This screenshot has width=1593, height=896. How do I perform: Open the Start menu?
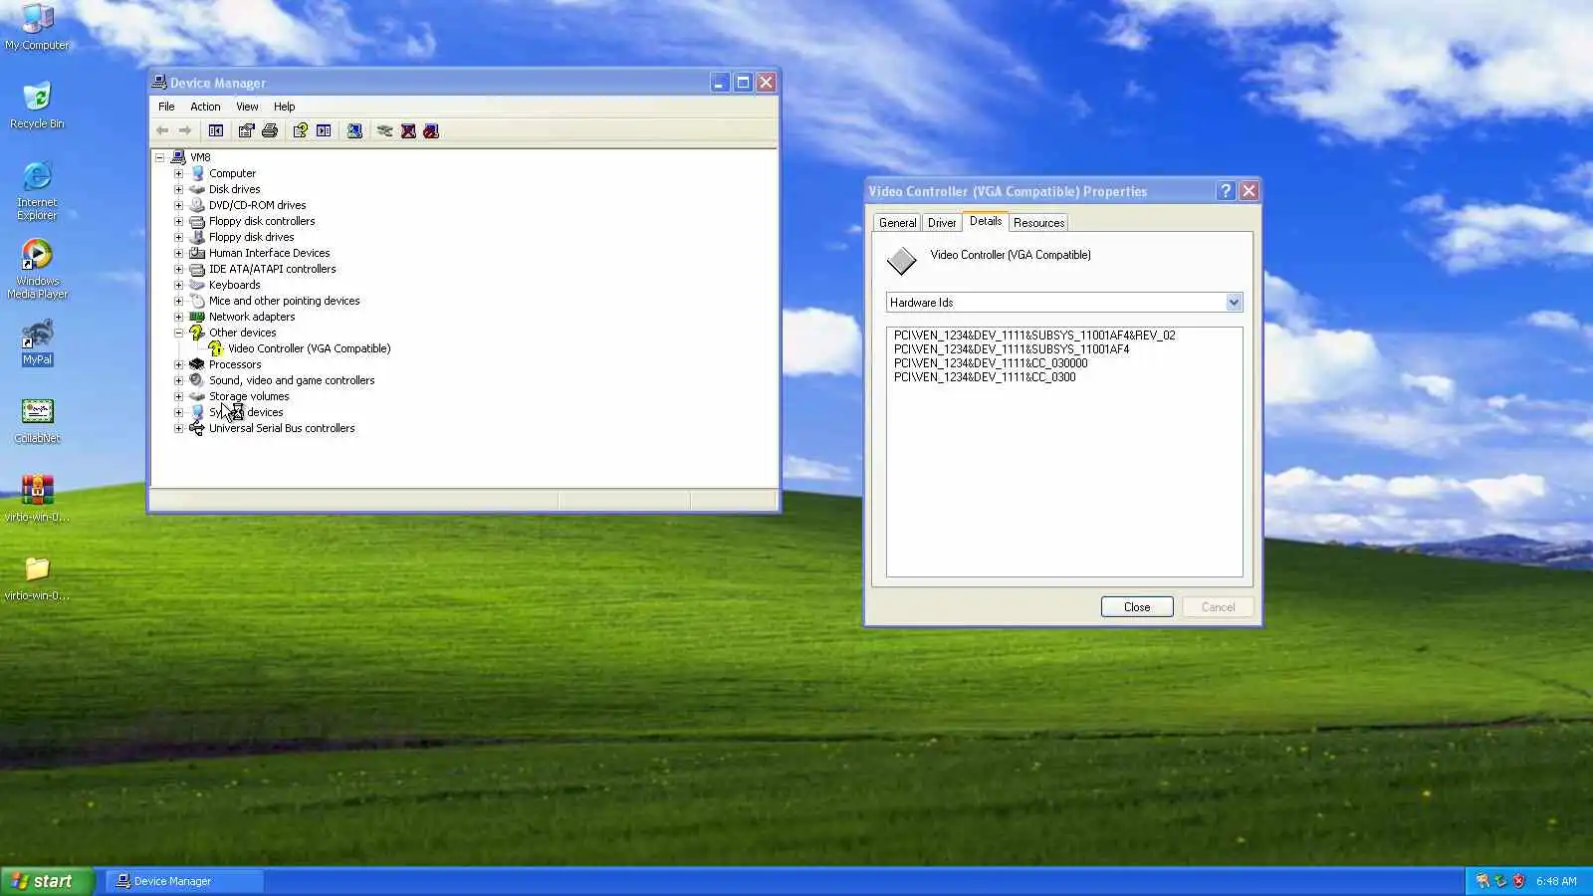(47, 881)
